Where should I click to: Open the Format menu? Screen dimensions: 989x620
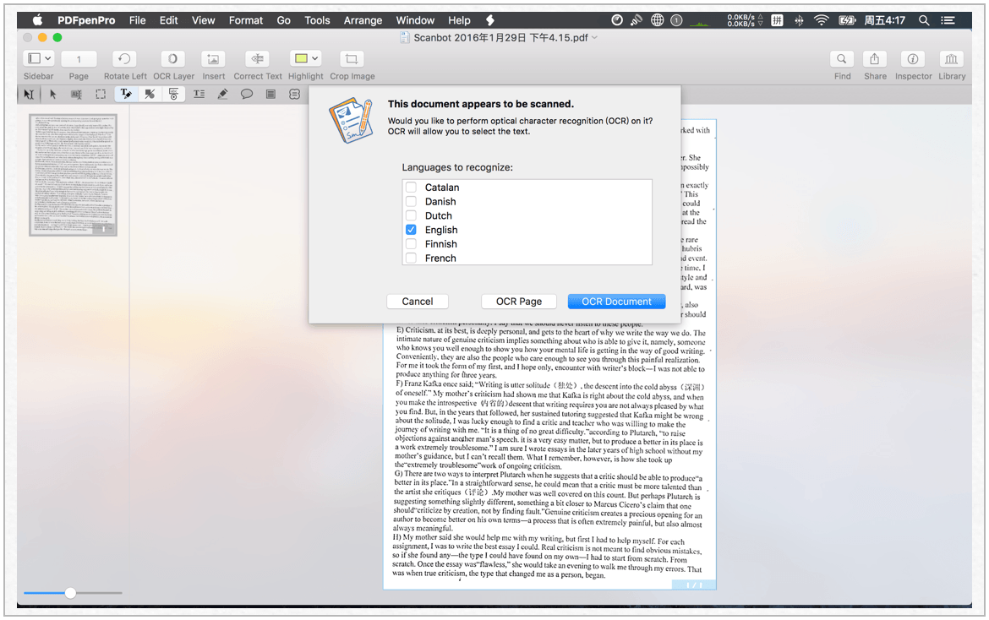[x=246, y=20]
